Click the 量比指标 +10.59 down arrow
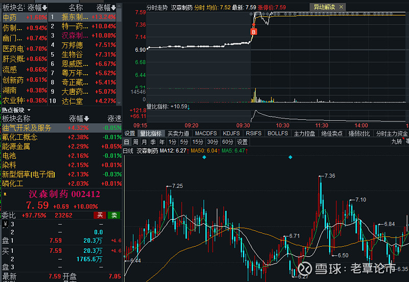409x282 pixels. pyautogui.click(x=189, y=107)
